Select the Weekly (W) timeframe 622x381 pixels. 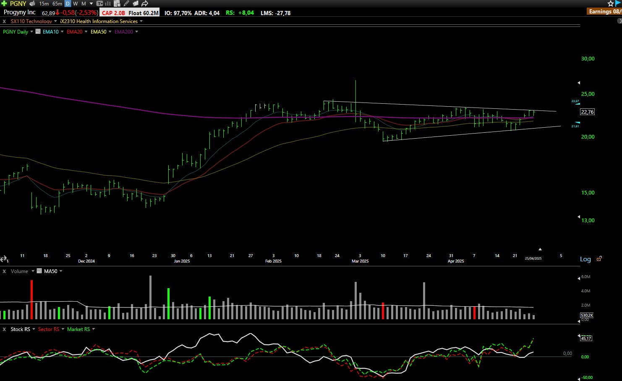coord(76,3)
